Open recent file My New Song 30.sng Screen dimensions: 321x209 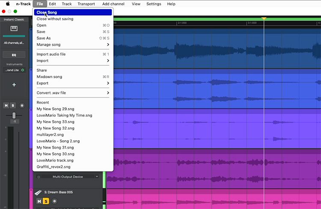(73, 154)
